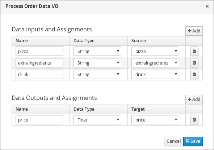
Task: Cancel the data I/O changes
Action: tap(173, 141)
